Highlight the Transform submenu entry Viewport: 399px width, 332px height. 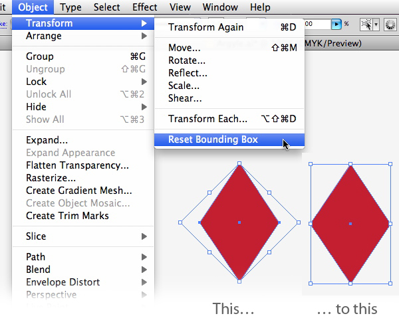tap(83, 23)
